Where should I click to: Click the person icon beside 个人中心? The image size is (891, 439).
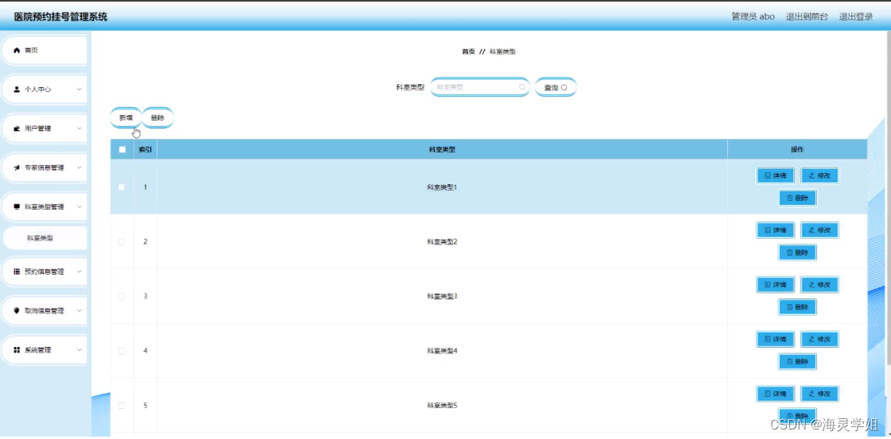click(x=17, y=90)
